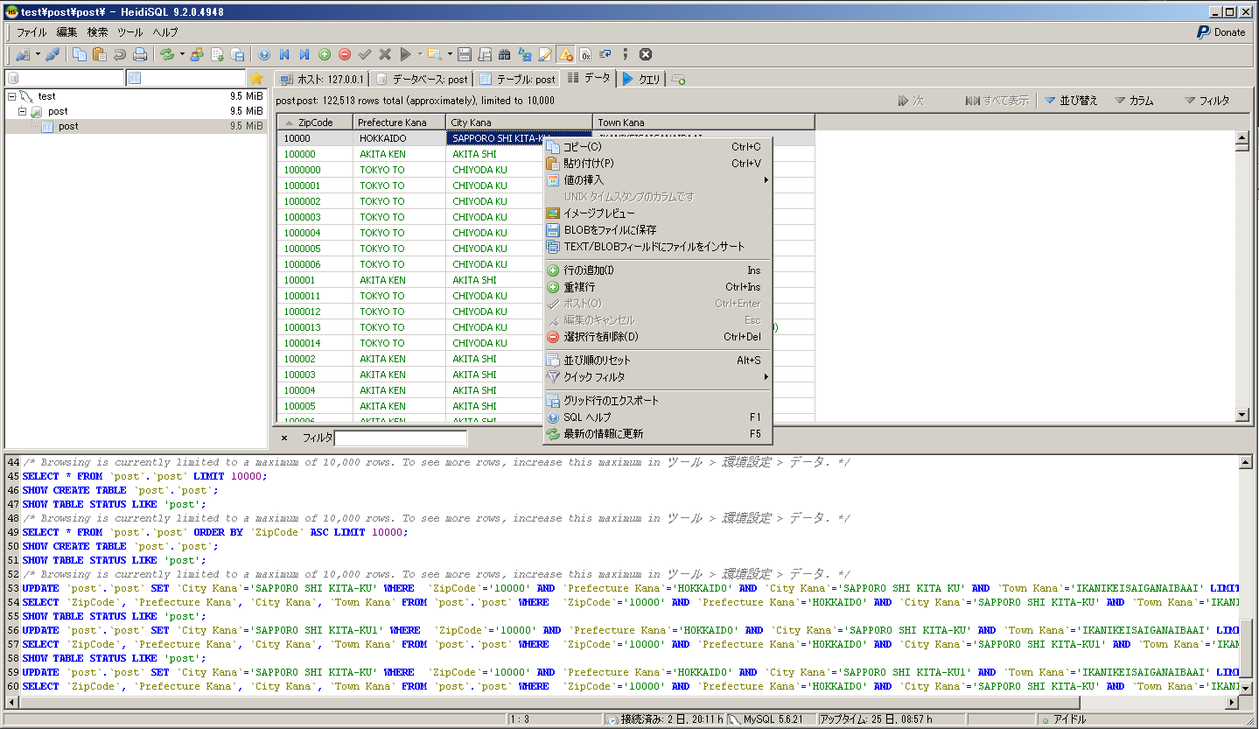Choose コピー(C) from the context menu
This screenshot has height=729, width=1259.
(582, 147)
